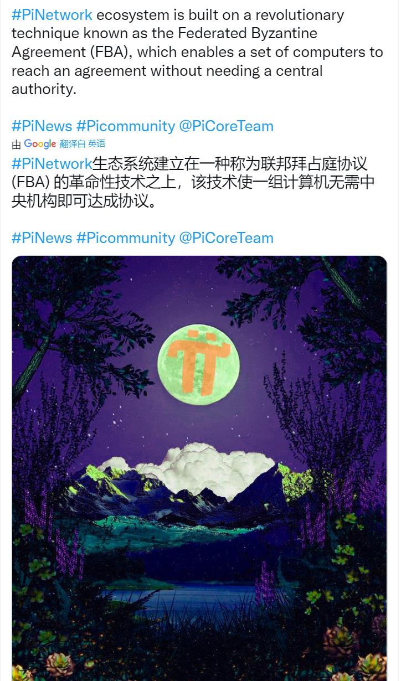
Task: Click the word 英语 in translation source
Action: [x=96, y=144]
